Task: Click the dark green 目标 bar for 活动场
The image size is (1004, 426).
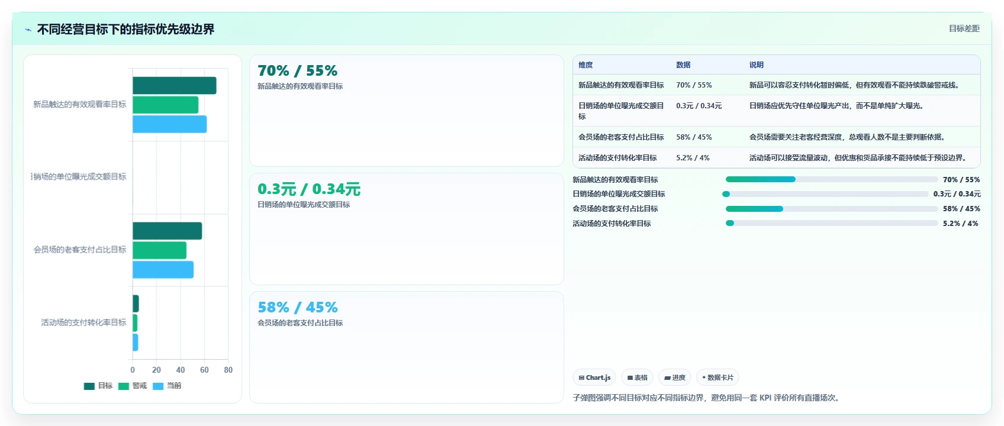Action: pos(136,304)
